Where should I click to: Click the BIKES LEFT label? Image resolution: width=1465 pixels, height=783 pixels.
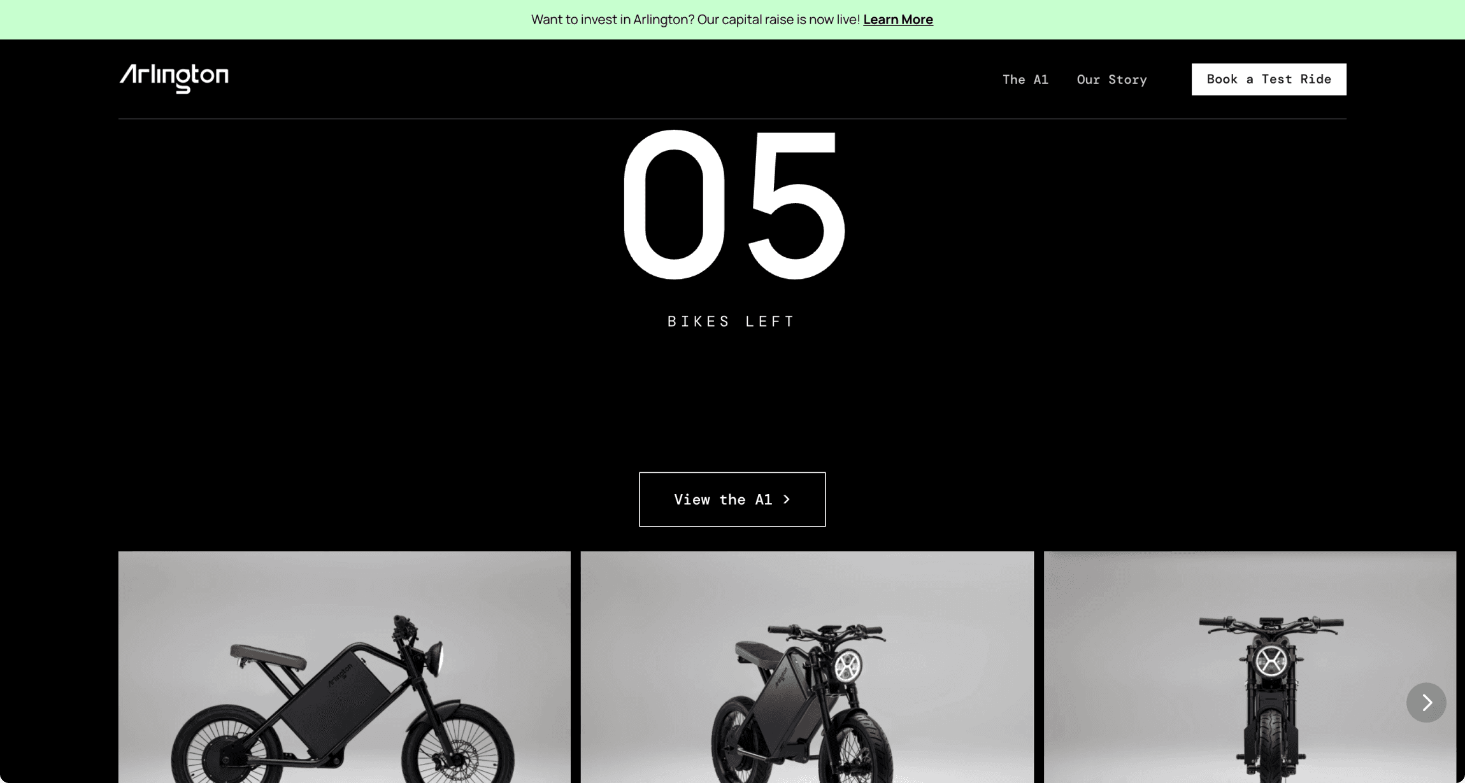point(732,321)
